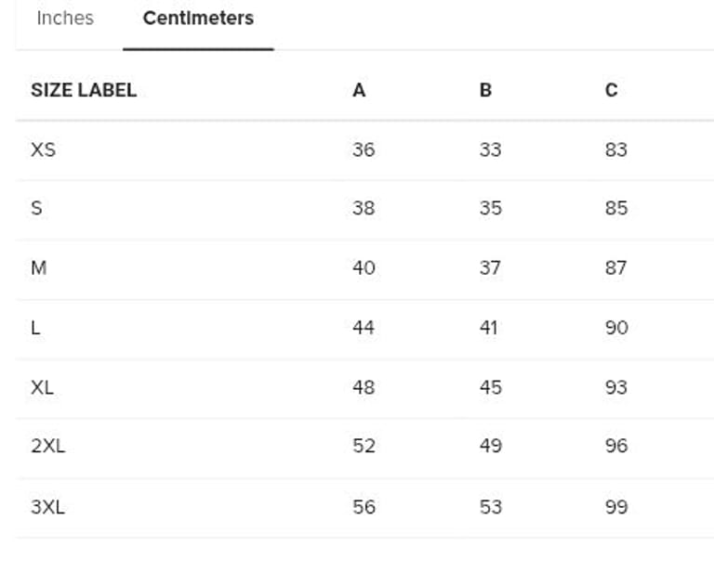The image size is (714, 572).
Task: Select the L size label row
Action: tap(35, 328)
